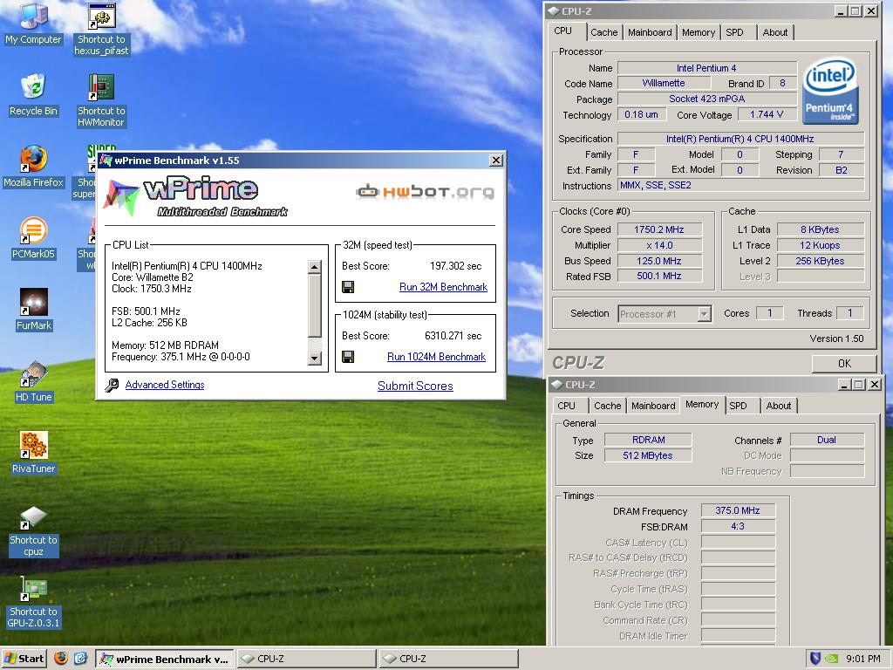Click the memory Type field RDRAM
The image size is (893, 670).
tap(648, 440)
